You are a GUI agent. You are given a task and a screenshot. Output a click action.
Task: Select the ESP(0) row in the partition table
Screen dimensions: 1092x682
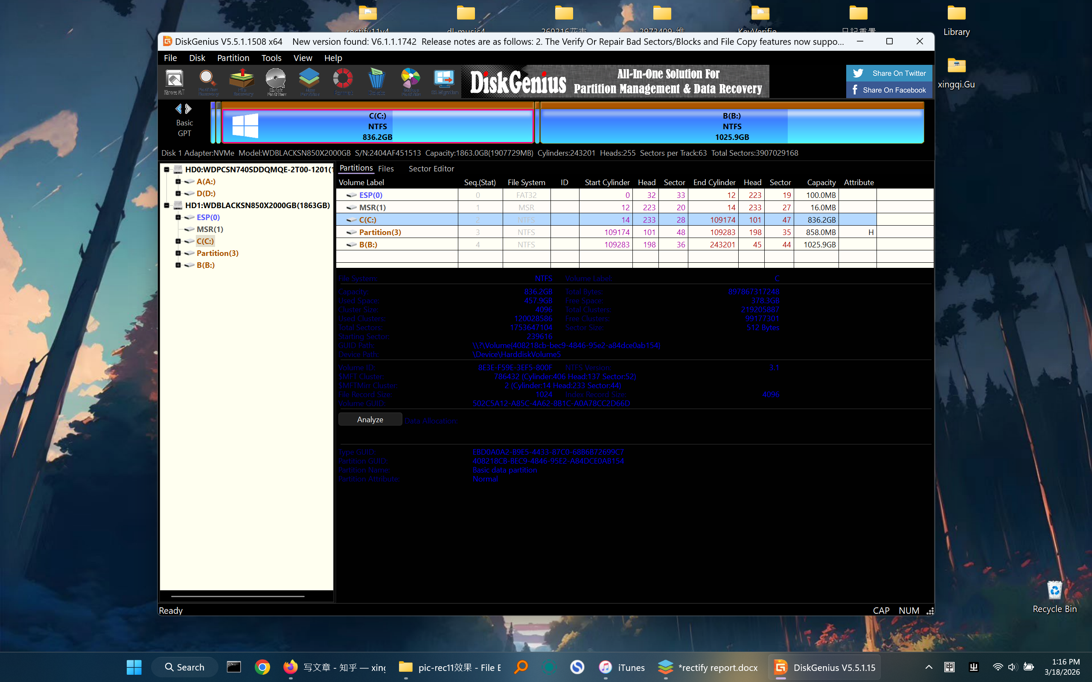(x=635, y=195)
